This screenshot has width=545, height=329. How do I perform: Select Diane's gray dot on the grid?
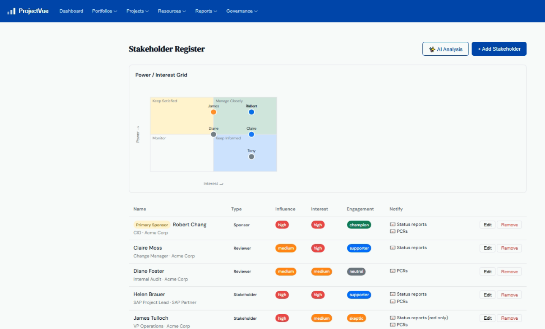pyautogui.click(x=213, y=134)
